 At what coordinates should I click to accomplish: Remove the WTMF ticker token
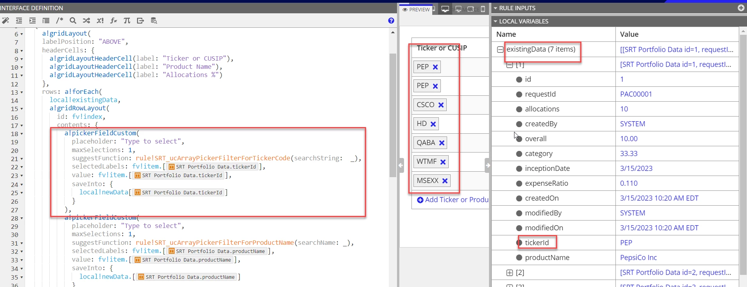coord(443,162)
